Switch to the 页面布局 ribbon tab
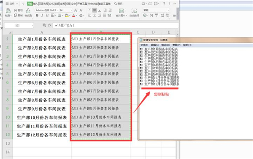 43,3
